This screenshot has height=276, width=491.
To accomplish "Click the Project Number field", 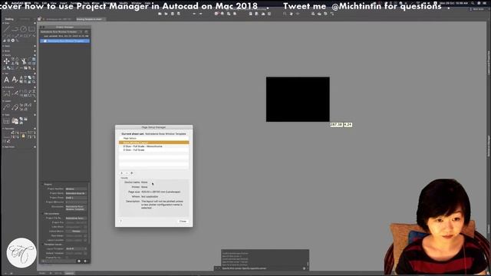I will 76,189.
